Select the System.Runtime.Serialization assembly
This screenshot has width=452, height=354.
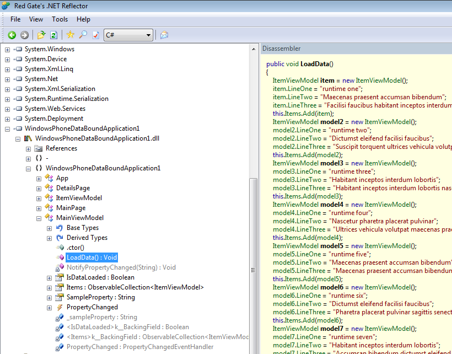[67, 99]
